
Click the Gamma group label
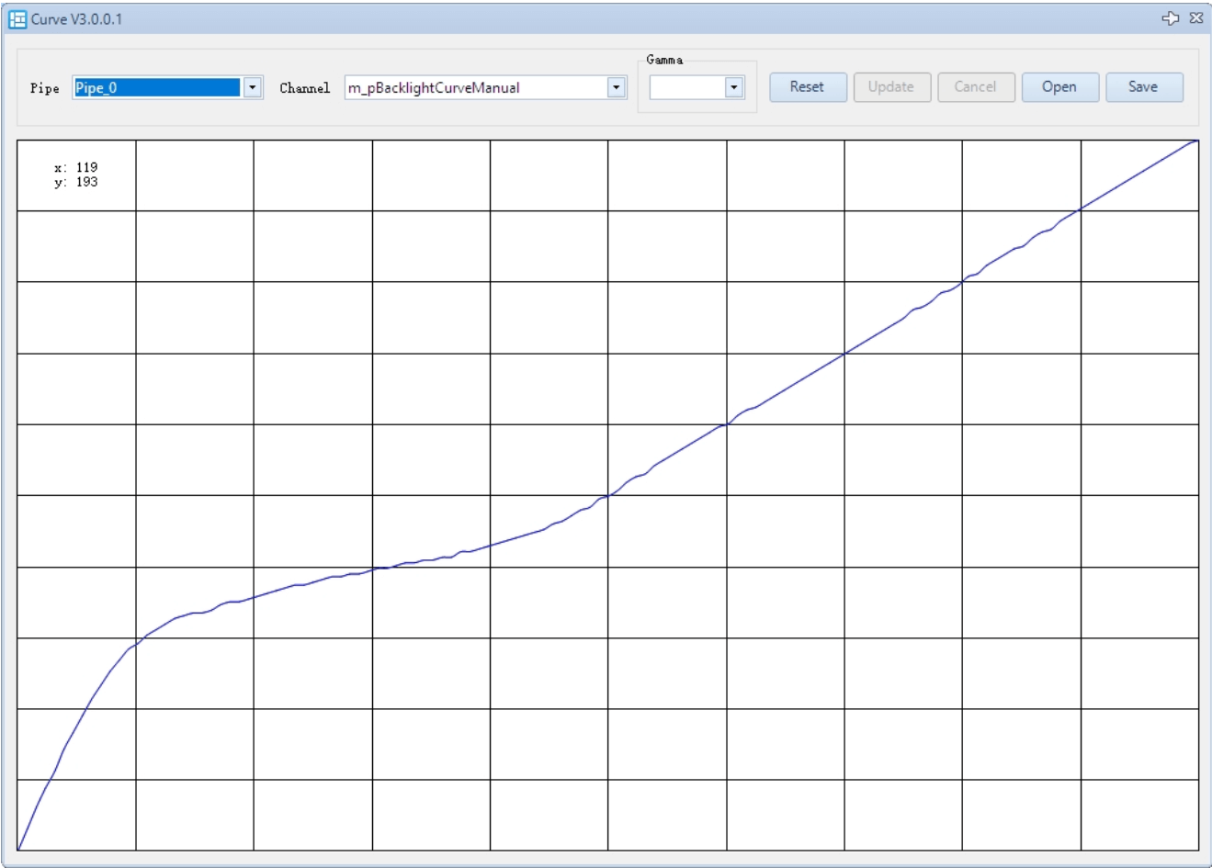pos(663,60)
